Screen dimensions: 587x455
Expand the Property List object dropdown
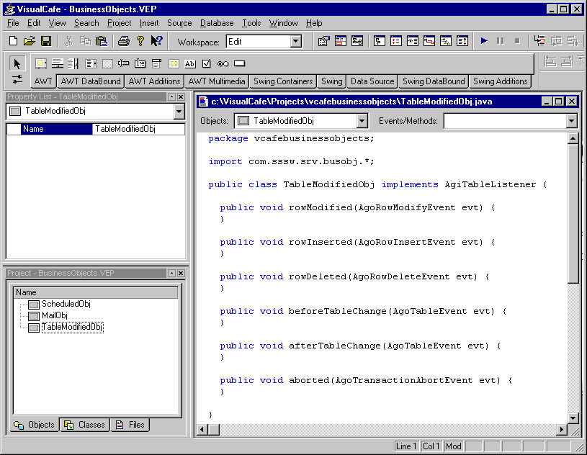pos(179,111)
